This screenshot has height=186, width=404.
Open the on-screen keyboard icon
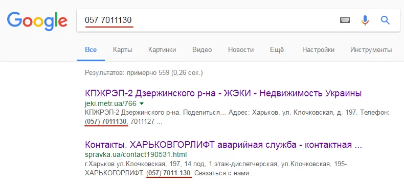tap(345, 20)
